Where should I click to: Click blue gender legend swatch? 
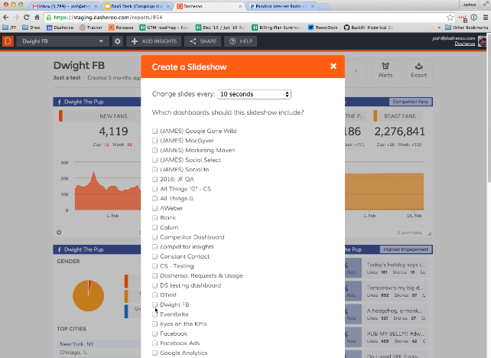coord(126,311)
